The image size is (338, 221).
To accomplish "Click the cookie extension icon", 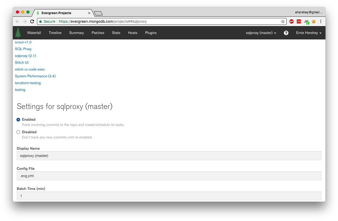I will (x=313, y=21).
